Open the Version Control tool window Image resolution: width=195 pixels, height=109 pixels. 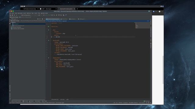click(16, 101)
